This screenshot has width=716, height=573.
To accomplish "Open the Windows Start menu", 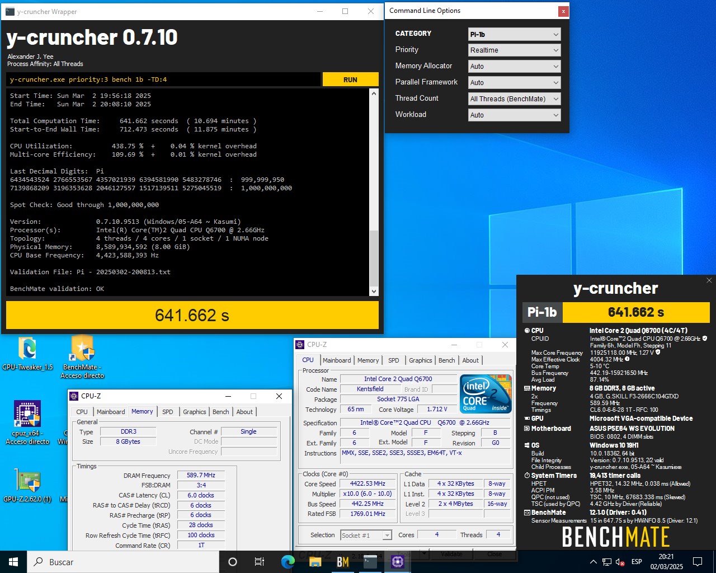I will [13, 562].
